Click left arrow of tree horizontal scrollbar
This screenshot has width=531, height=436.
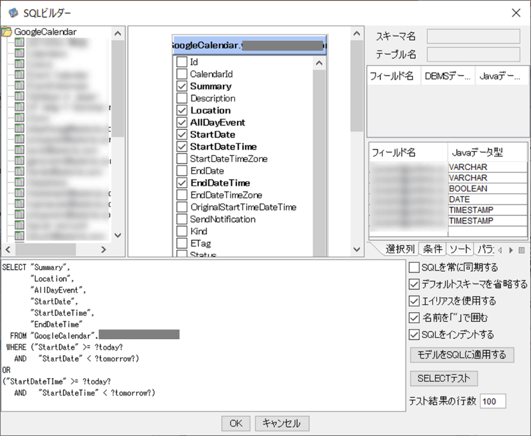click(x=8, y=250)
